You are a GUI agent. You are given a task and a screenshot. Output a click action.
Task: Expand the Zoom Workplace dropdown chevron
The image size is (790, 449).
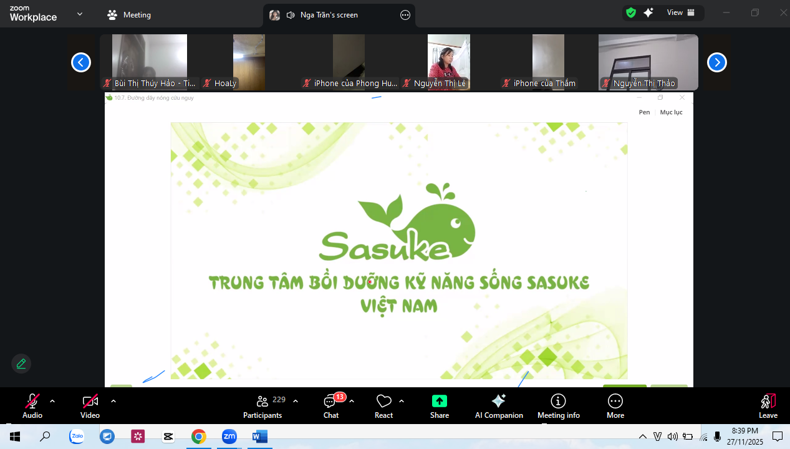[79, 14]
